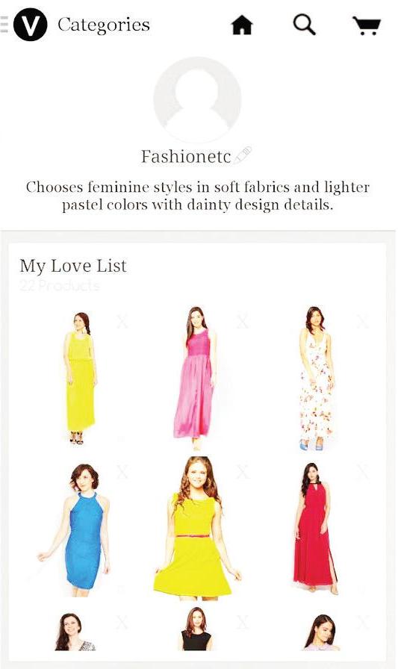
Task: Open the shopping cart icon
Action: coord(367,25)
